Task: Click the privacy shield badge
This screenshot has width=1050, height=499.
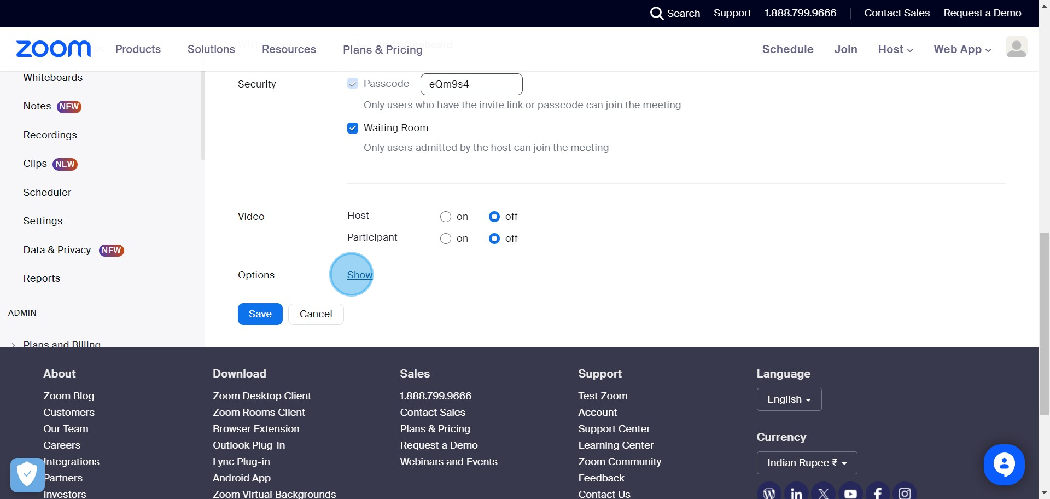Action: [27, 474]
